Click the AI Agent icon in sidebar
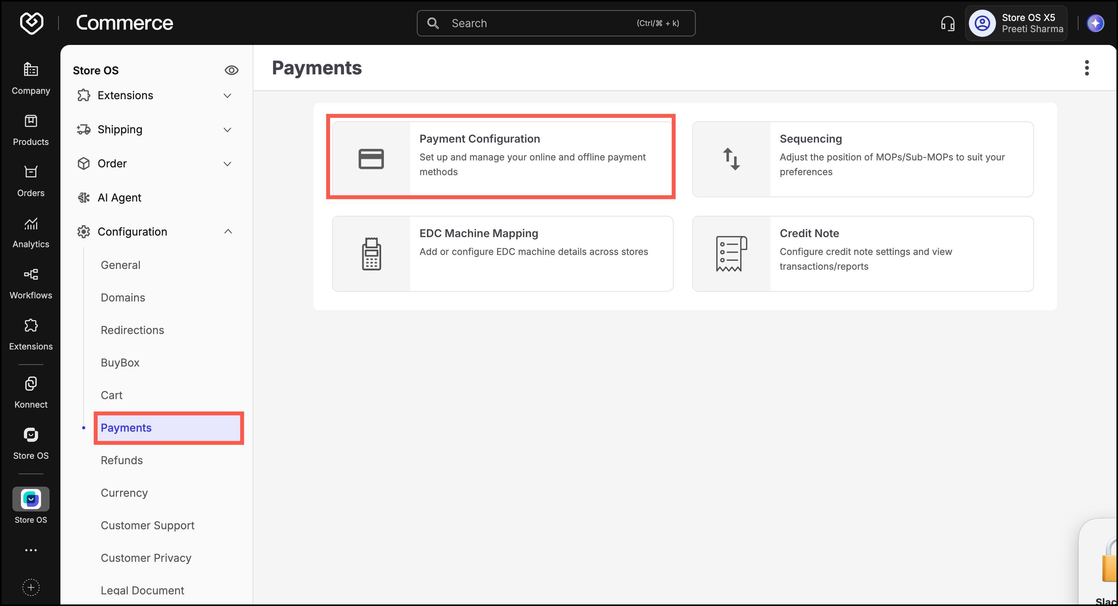Image resolution: width=1118 pixels, height=606 pixels. click(x=84, y=198)
